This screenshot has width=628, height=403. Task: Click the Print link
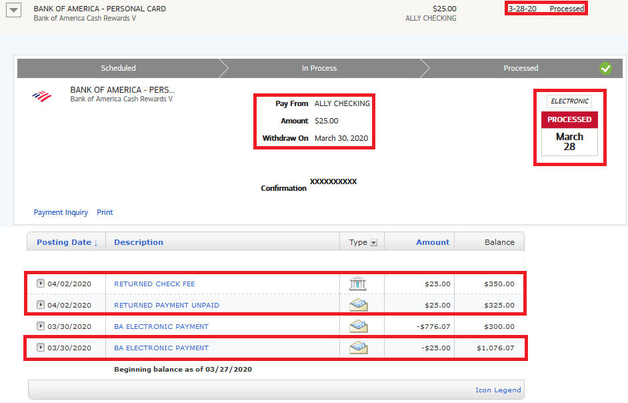[105, 212]
